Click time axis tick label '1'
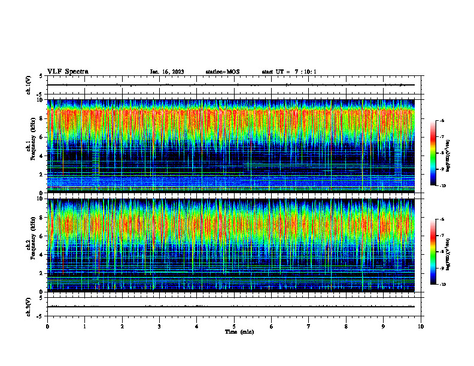 84,327
